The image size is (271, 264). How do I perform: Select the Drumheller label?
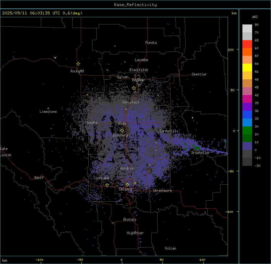(201, 153)
